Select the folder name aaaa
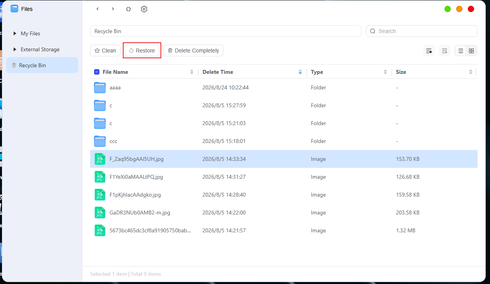Image resolution: width=490 pixels, height=284 pixels. pyautogui.click(x=115, y=88)
